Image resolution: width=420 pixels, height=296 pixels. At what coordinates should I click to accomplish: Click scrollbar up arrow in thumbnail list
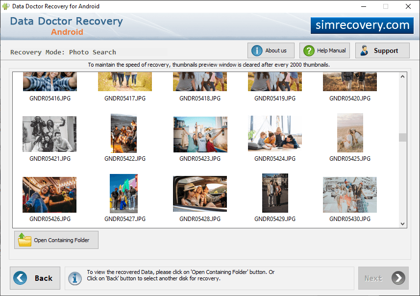tap(402, 76)
